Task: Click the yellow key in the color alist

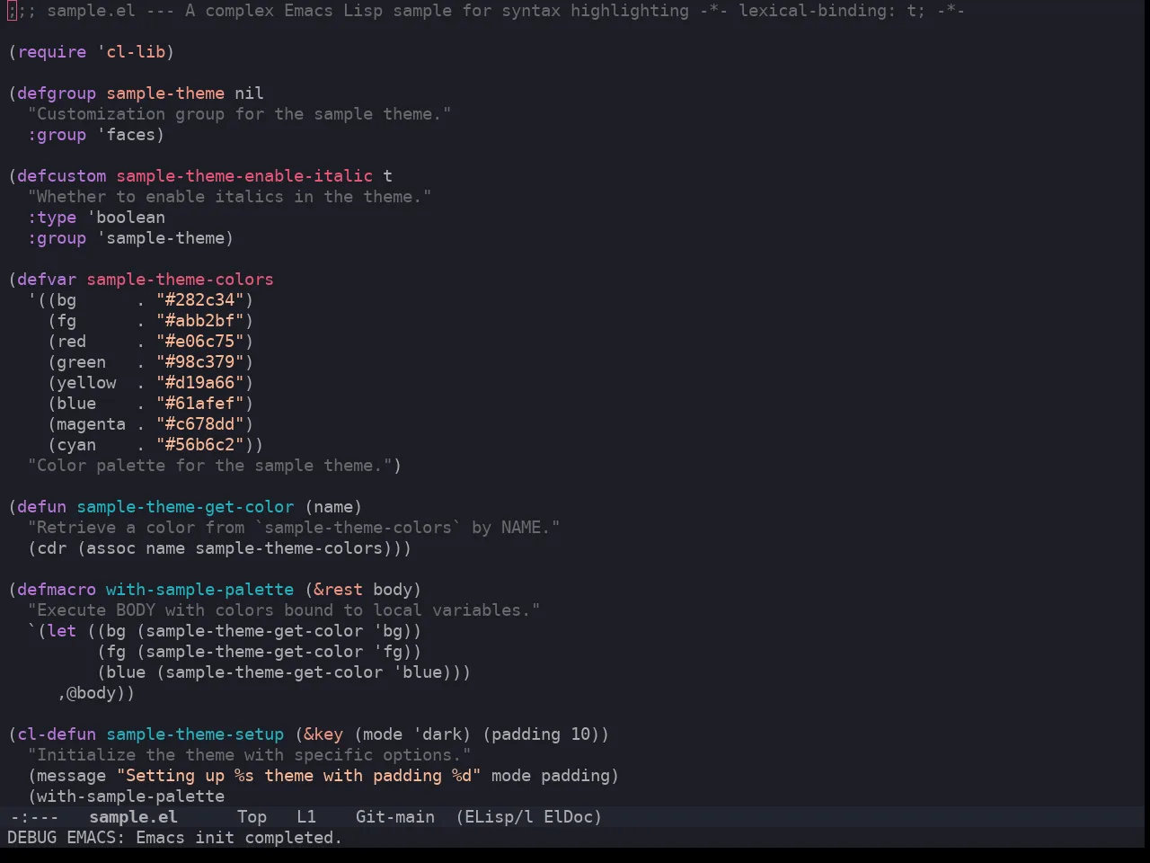Action: (x=86, y=383)
